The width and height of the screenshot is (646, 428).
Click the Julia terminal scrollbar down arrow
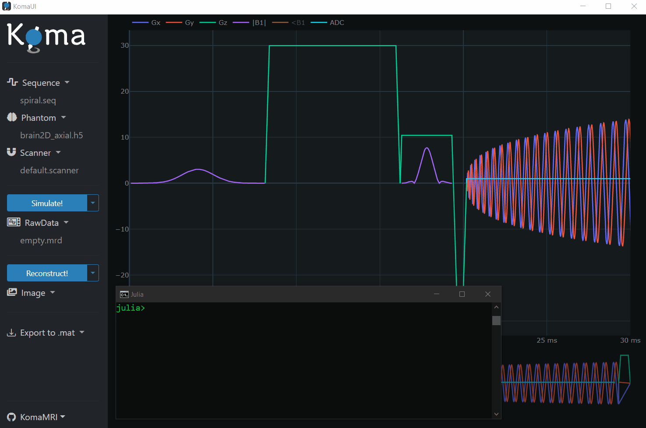tap(496, 414)
